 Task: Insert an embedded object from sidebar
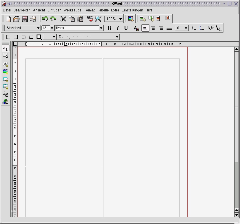click(5, 102)
